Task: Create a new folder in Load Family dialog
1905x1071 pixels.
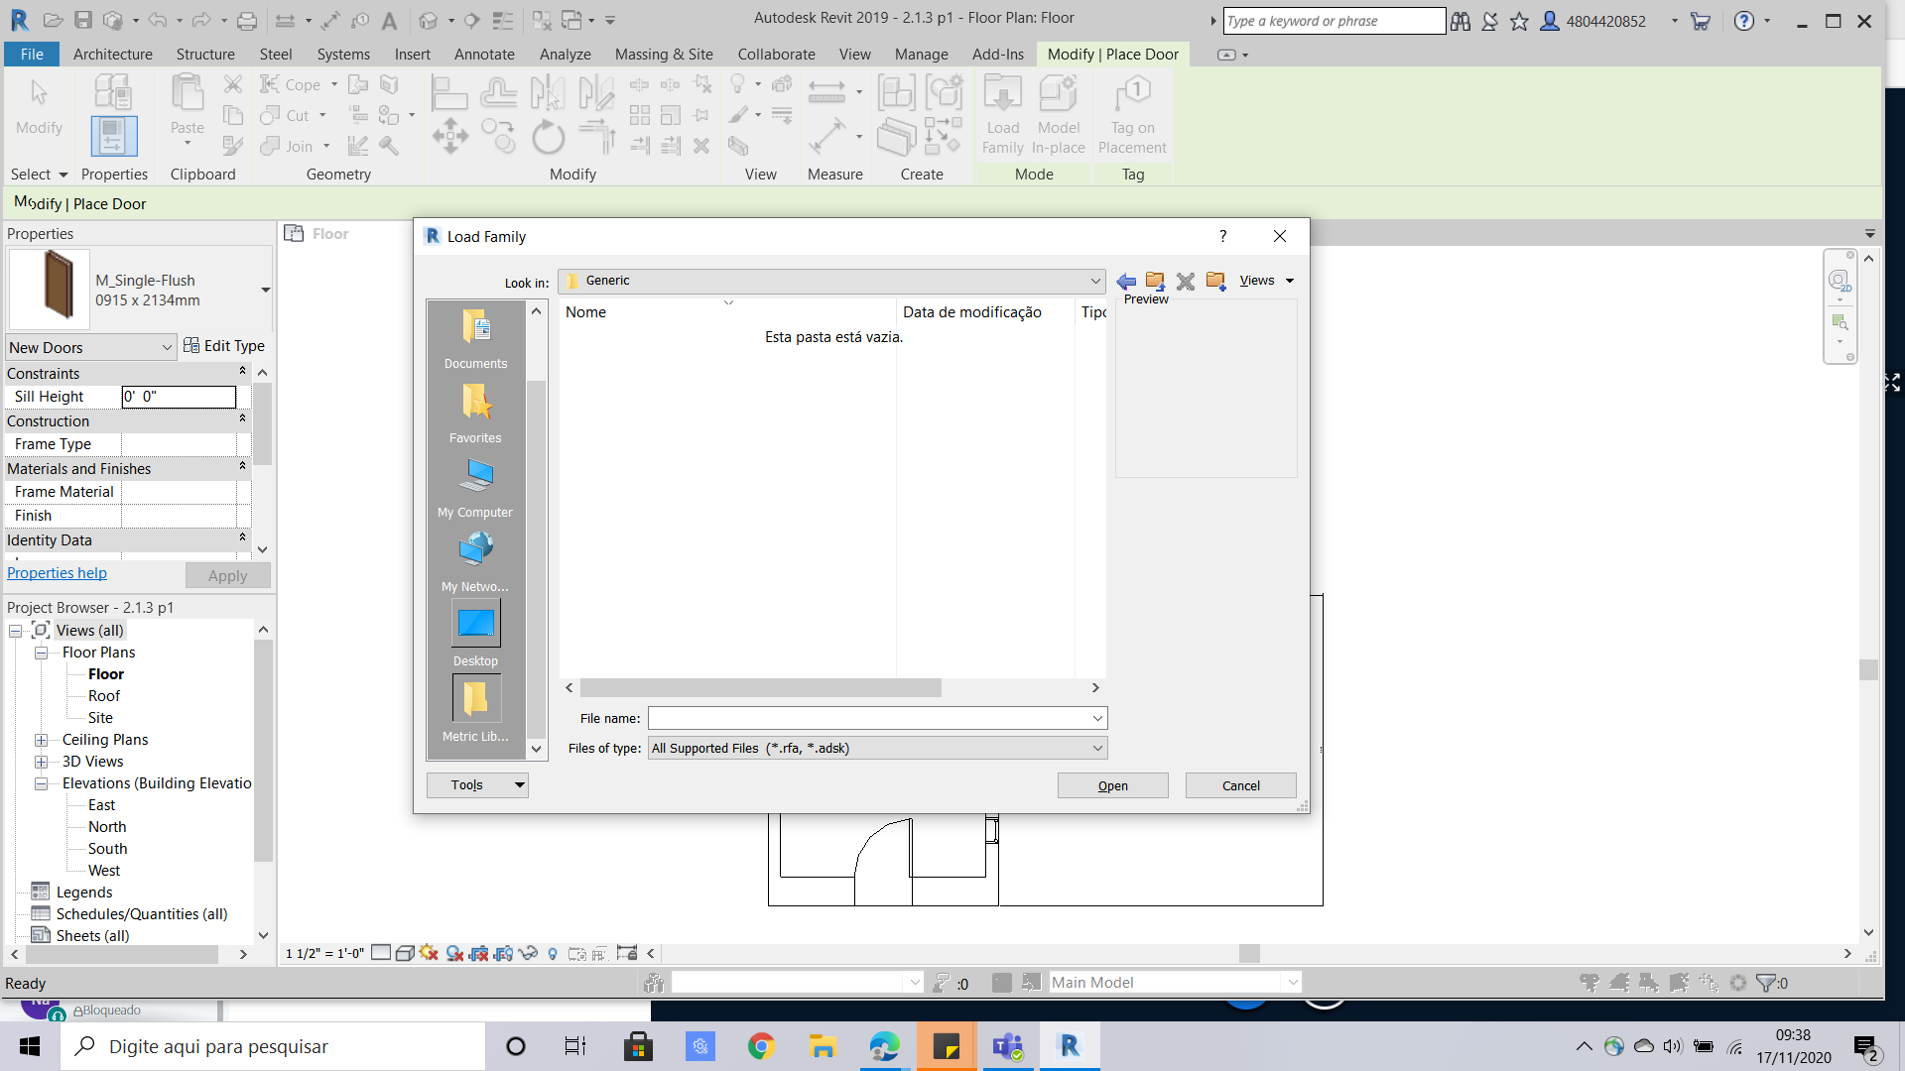Action: (x=1215, y=282)
